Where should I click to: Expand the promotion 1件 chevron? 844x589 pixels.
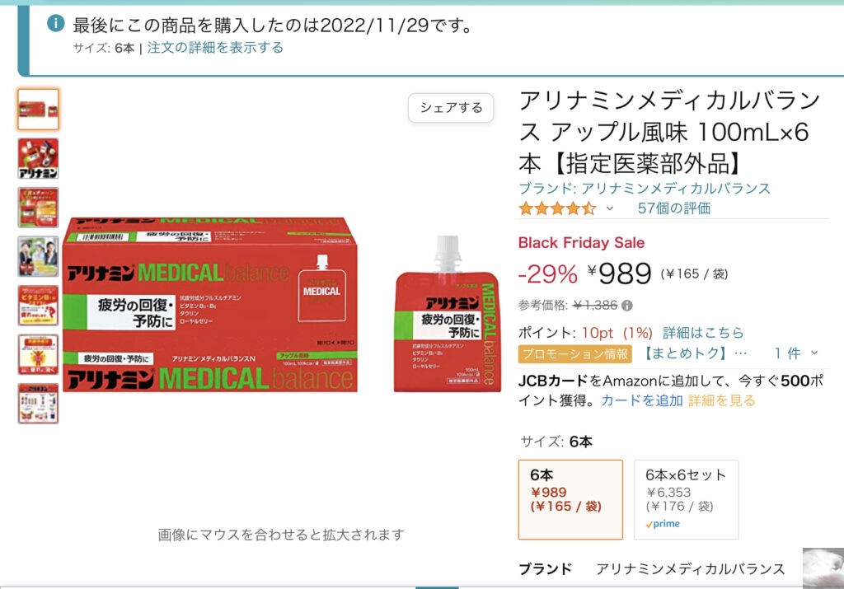pos(814,353)
